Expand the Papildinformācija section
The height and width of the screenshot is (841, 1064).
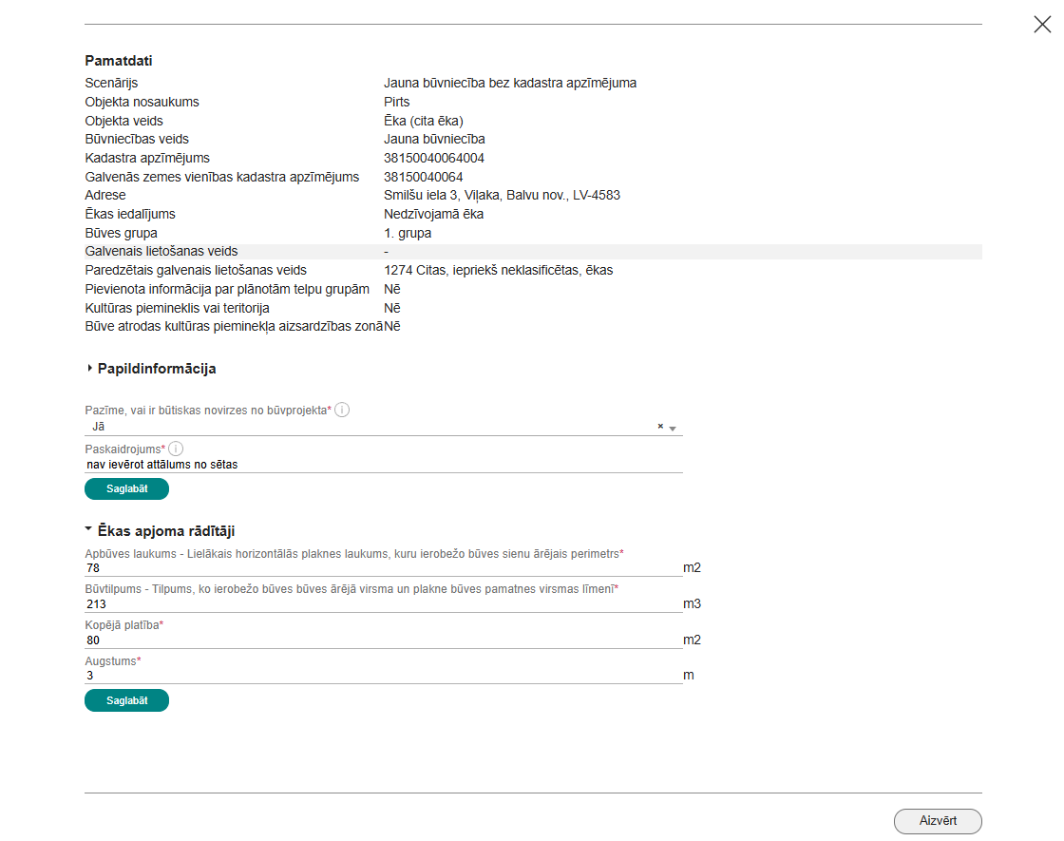pyautogui.click(x=89, y=368)
